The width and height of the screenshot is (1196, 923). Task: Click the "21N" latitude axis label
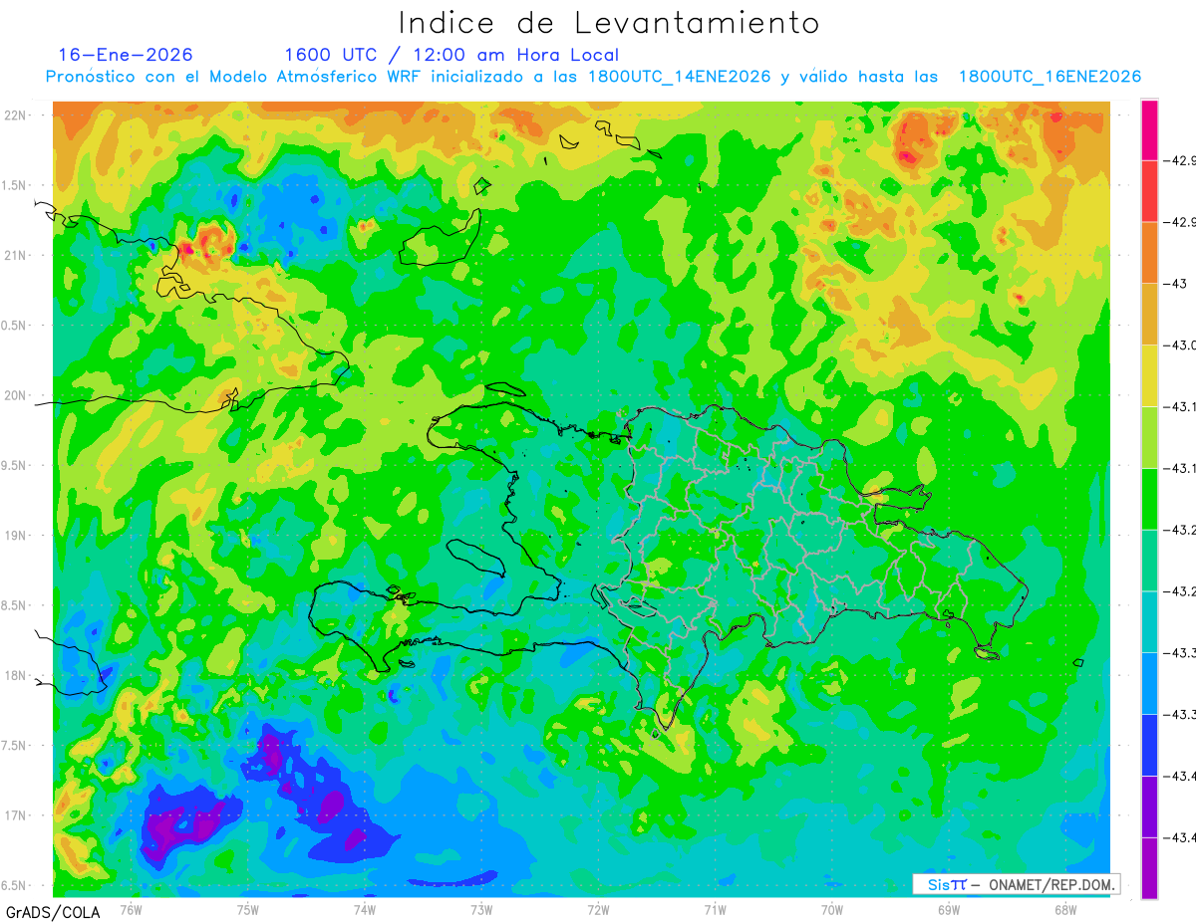16,255
